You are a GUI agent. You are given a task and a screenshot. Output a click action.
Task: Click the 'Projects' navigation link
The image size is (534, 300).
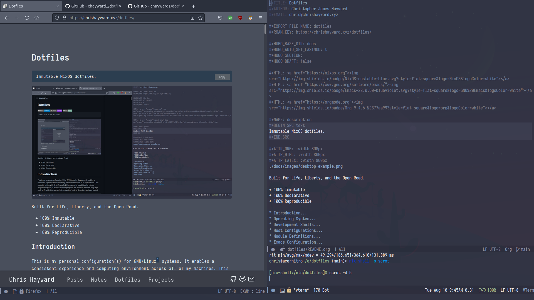[161, 279]
